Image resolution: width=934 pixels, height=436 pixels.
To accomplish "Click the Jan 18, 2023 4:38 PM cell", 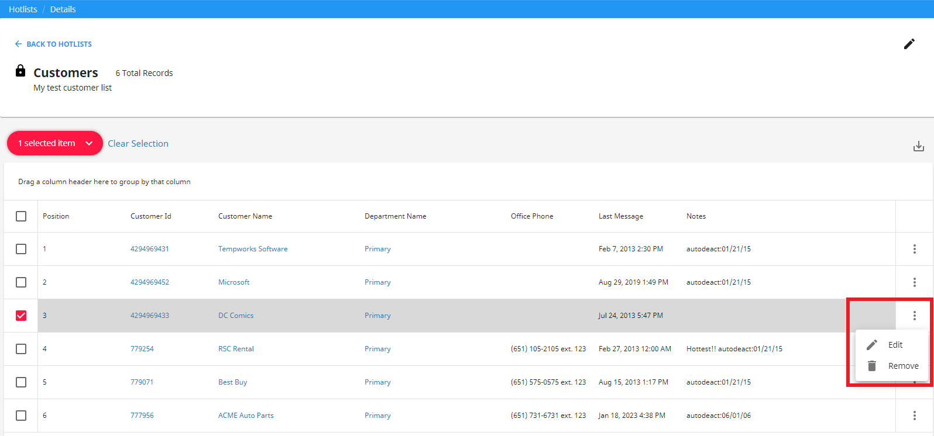I will coord(632,416).
